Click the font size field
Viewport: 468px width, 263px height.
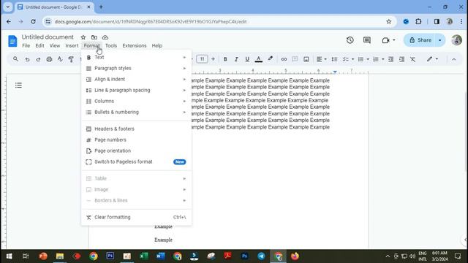[202, 59]
